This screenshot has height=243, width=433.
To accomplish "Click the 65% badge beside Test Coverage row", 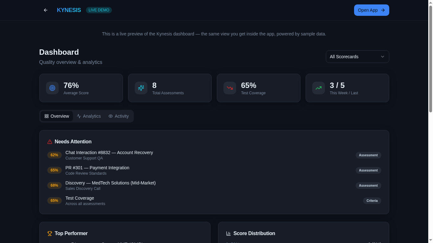I will pyautogui.click(x=55, y=201).
